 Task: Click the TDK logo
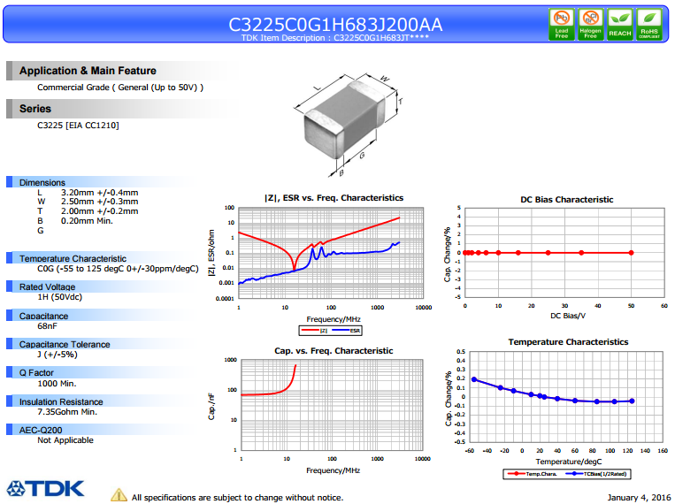coord(46,489)
